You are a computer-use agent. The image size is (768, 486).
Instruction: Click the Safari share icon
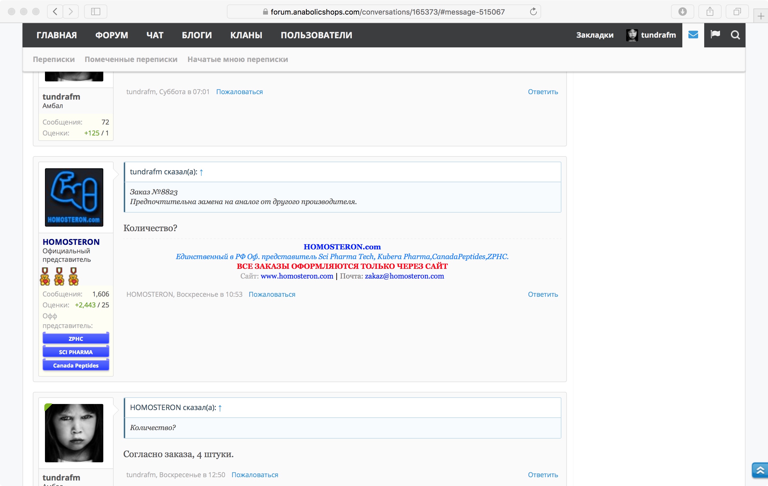click(x=710, y=12)
